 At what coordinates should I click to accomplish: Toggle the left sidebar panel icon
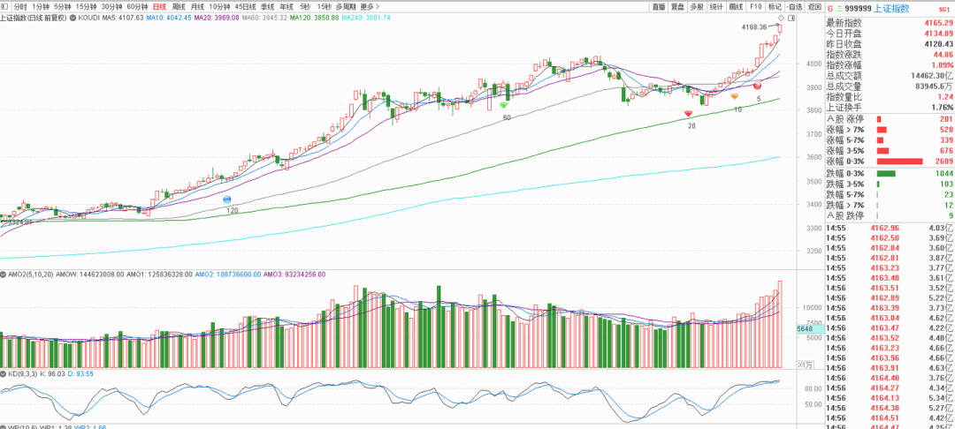pos(5,7)
